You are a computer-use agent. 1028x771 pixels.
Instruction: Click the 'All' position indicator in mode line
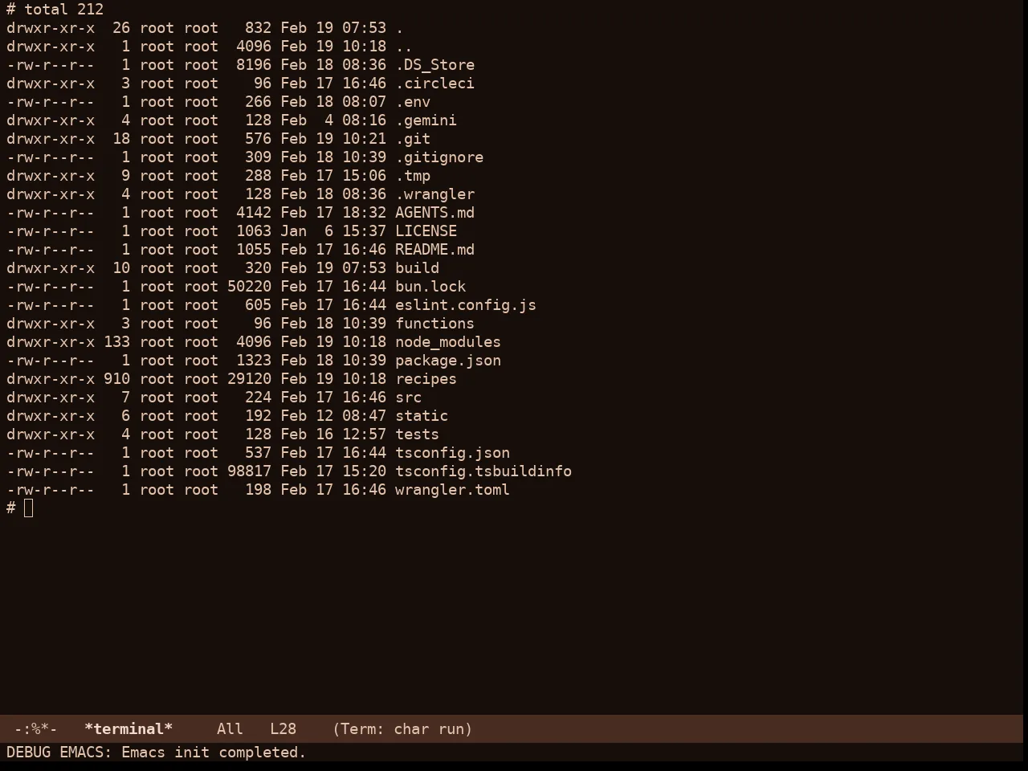click(230, 729)
